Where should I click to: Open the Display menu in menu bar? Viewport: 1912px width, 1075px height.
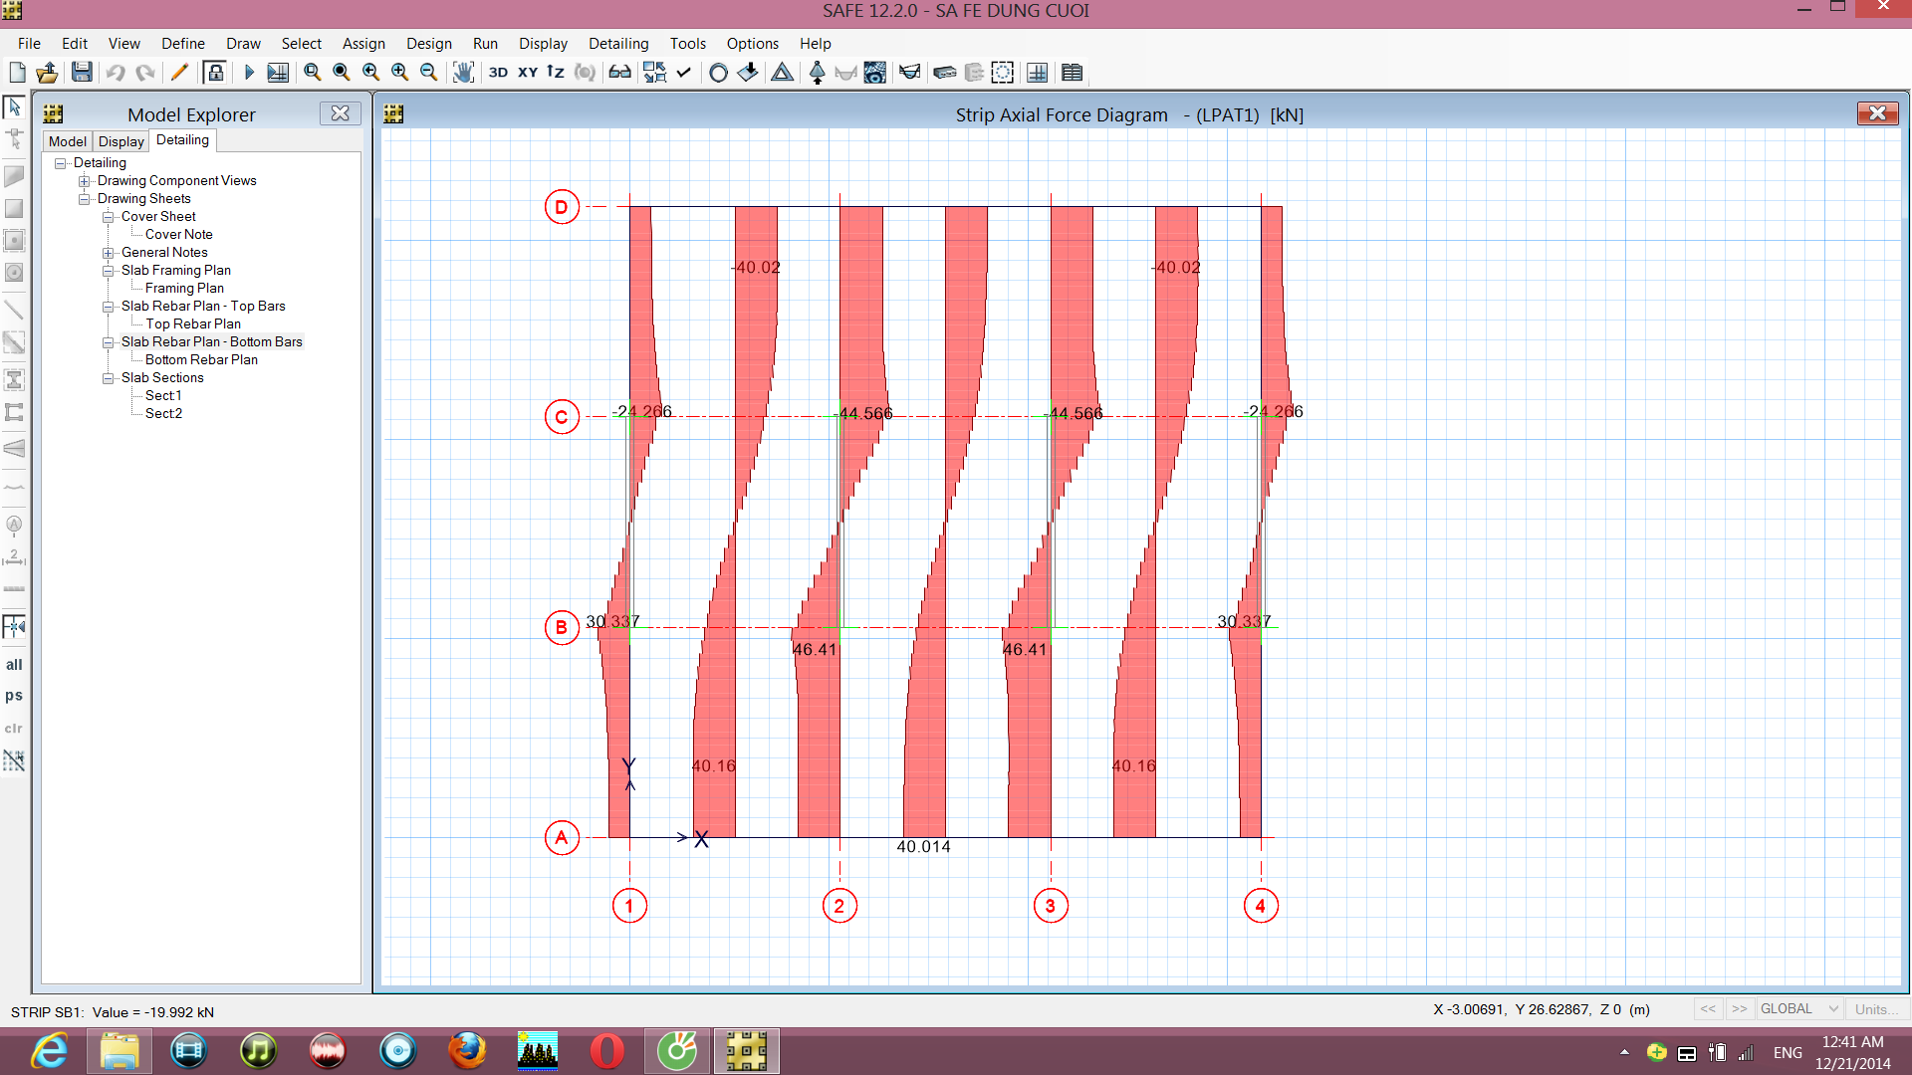[x=543, y=44]
